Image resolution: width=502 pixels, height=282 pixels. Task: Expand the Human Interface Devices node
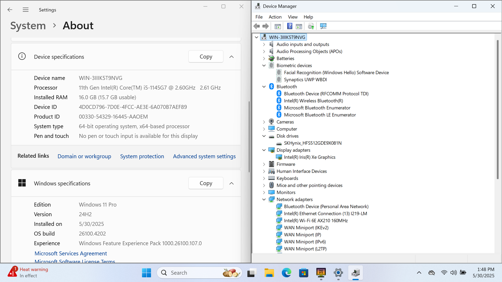pyautogui.click(x=264, y=171)
